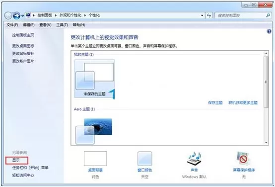Expand arrow after 控制面板 breadcrumb
This screenshot has height=187, width=275.
(x=56, y=15)
